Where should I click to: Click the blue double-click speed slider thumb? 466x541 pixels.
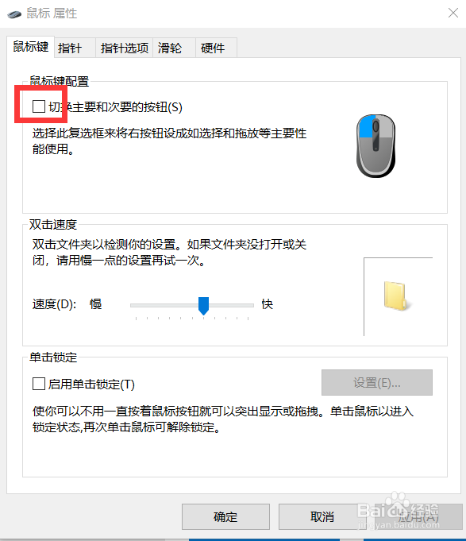[204, 306]
